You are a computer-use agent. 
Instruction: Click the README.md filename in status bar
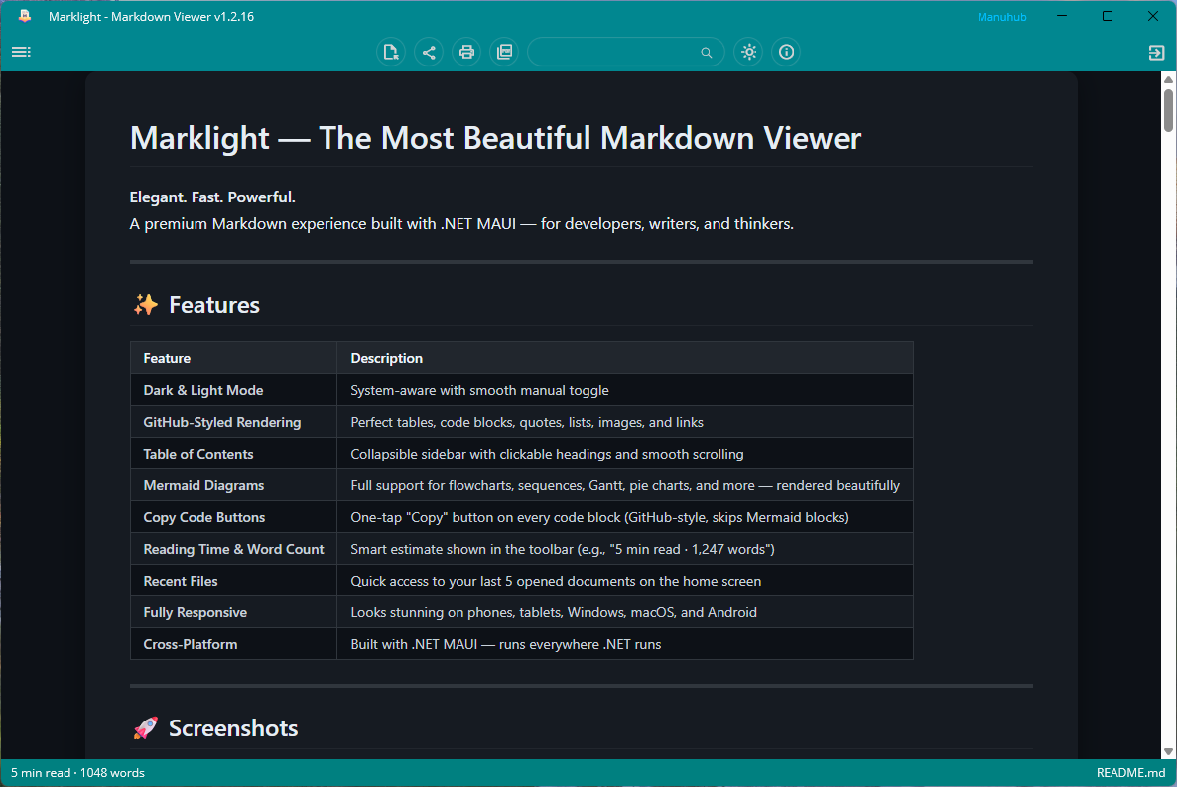[1130, 773]
